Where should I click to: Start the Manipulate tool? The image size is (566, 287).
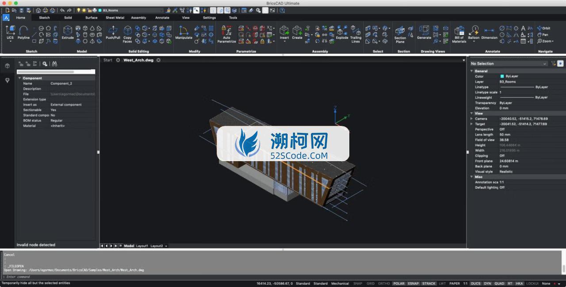coord(184,33)
